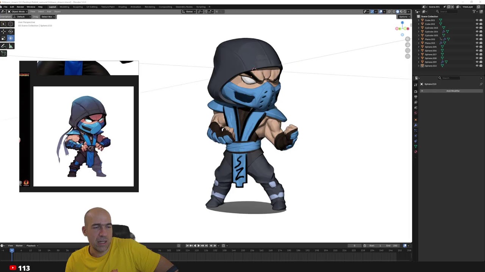This screenshot has width=485, height=272.
Task: Open the Material properties tab
Action: pyautogui.click(x=416, y=152)
